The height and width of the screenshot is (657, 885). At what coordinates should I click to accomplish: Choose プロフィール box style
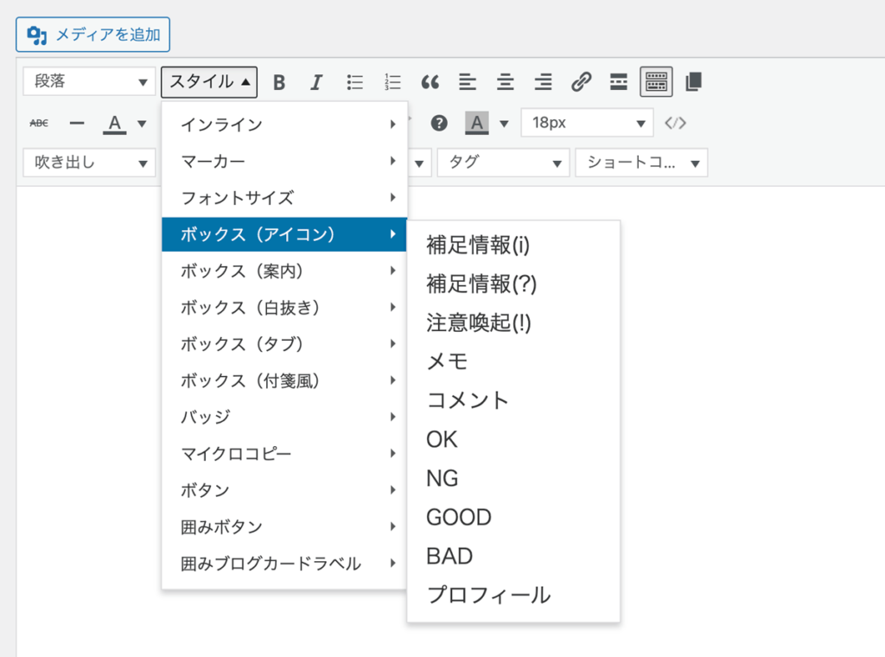pos(513,595)
